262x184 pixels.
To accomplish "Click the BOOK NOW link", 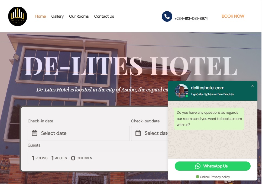I will [x=233, y=16].
